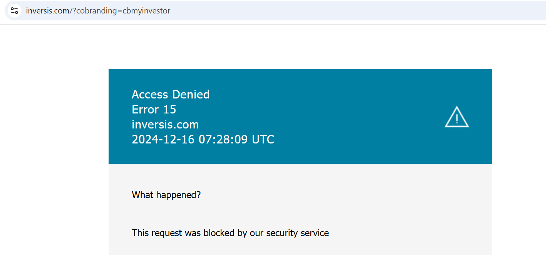This screenshot has width=546, height=255.
Task: Click the 07:28:09 time in the banner
Action: tap(223, 139)
